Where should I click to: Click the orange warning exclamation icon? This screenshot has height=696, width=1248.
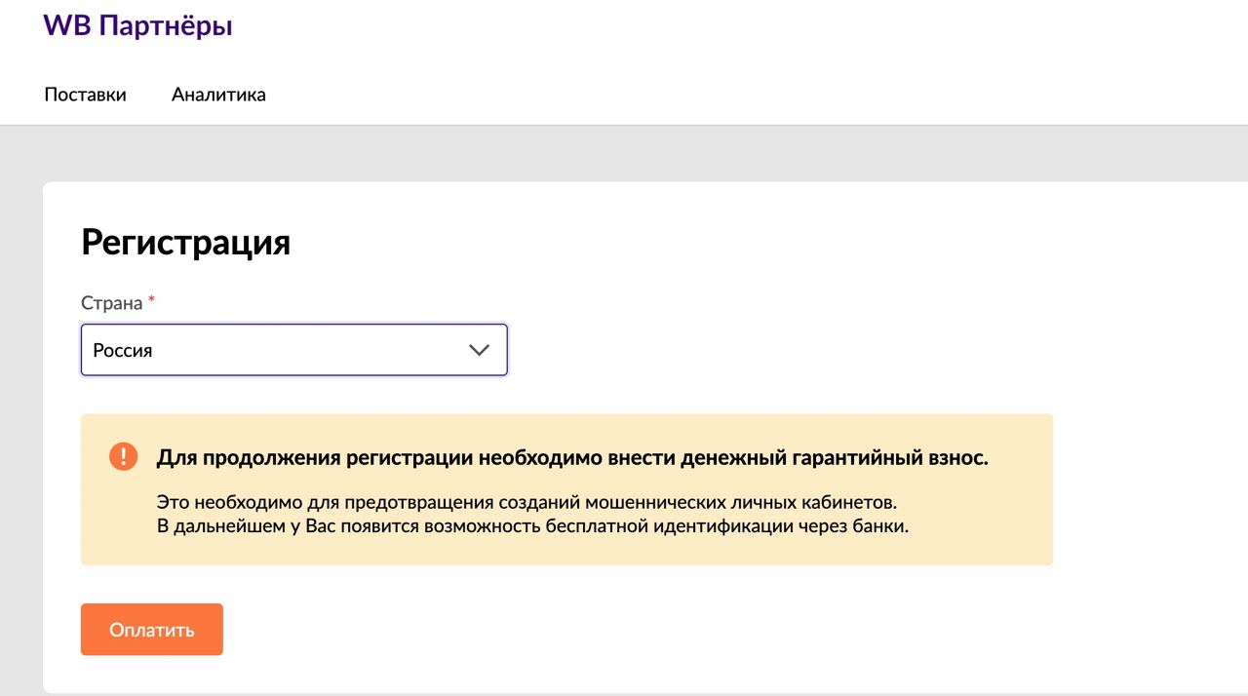124,456
